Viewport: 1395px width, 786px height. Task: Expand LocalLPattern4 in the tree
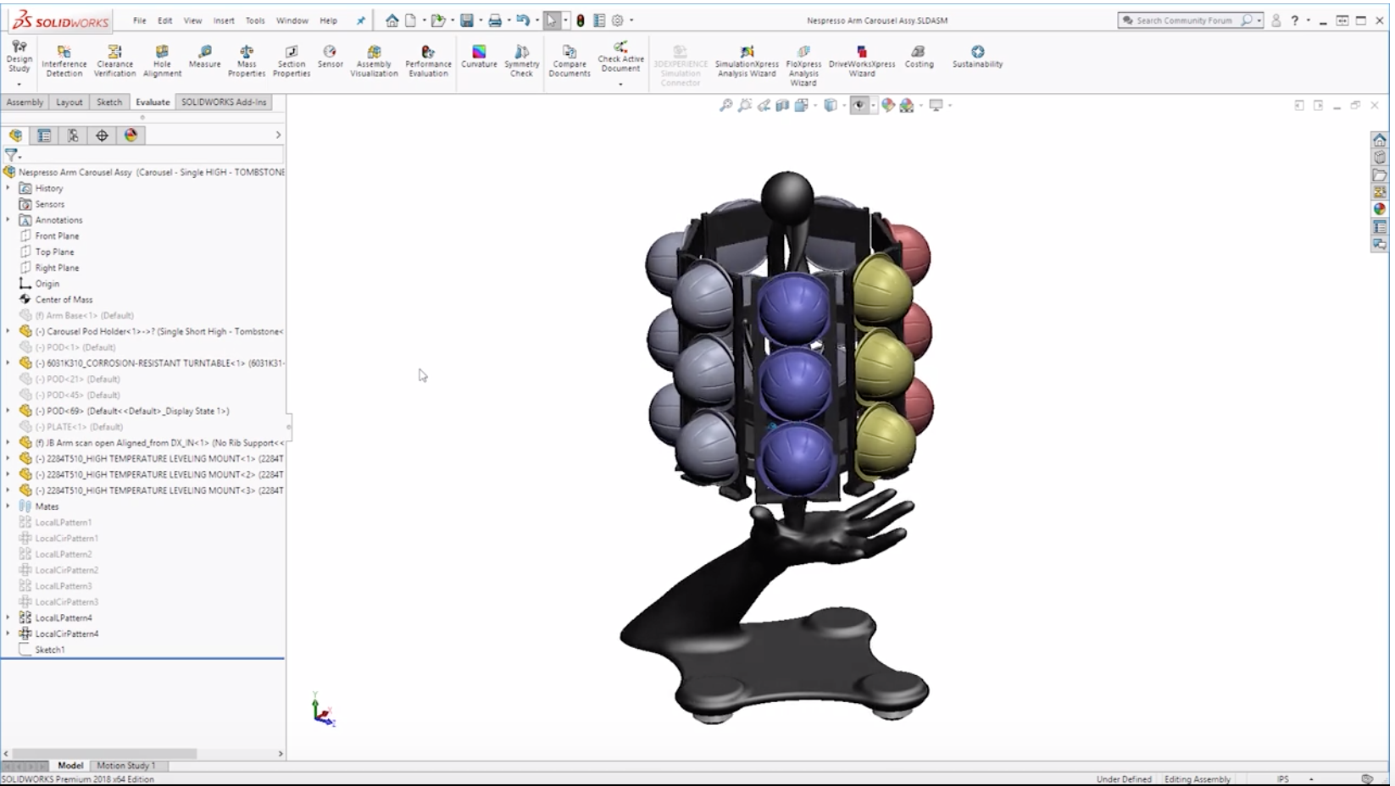pyautogui.click(x=8, y=617)
